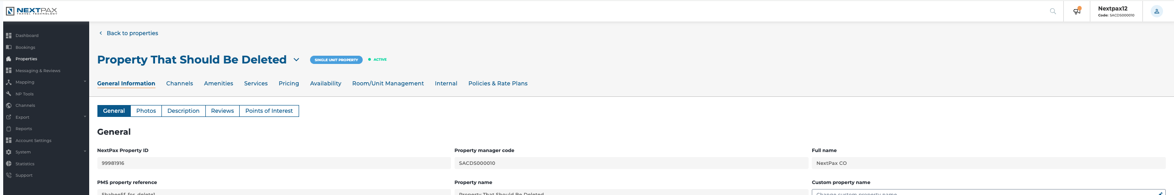The width and height of the screenshot is (1174, 195).
Task: Select the Photos sub-tab
Action: pos(146,111)
